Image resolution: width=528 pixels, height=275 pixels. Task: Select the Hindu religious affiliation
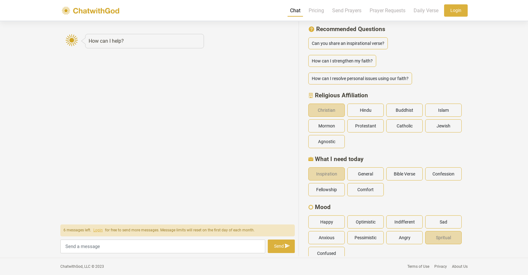coord(365,110)
